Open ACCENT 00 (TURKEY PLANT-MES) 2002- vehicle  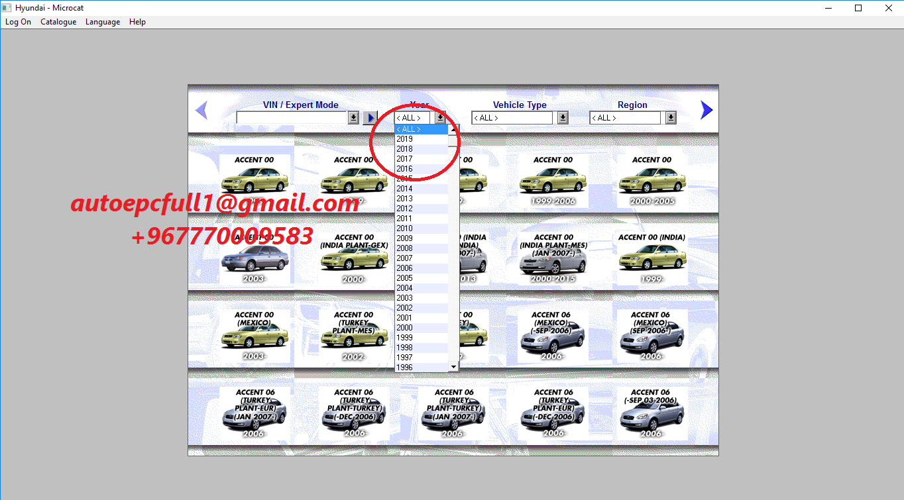tap(354, 336)
